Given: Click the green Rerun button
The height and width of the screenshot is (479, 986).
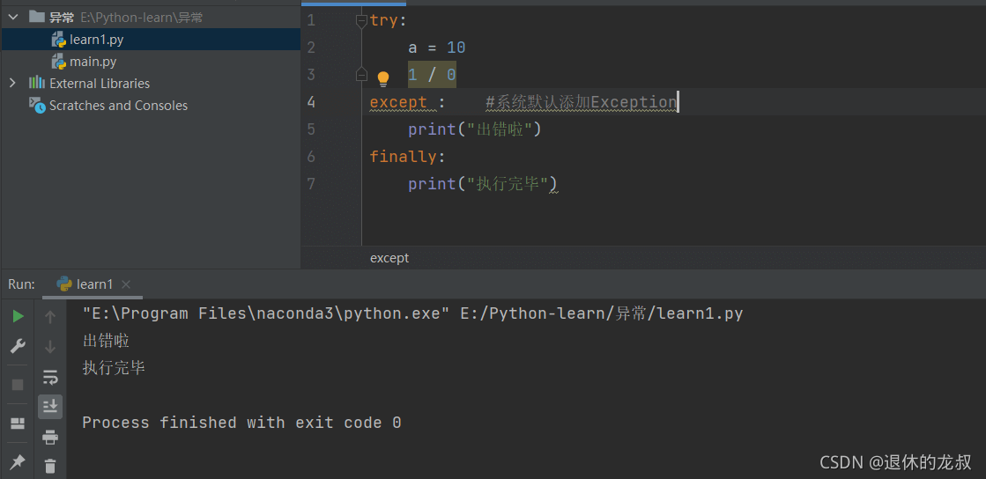Looking at the screenshot, I should click(18, 316).
